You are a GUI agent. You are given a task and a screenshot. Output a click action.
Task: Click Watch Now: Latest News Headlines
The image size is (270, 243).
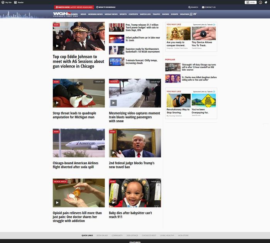coord(74,7)
